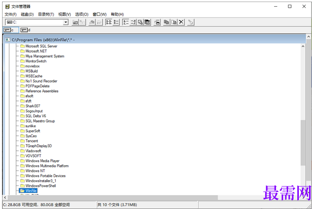Open the 窗口(W) menu
The image size is (321, 209).
(x=100, y=14)
